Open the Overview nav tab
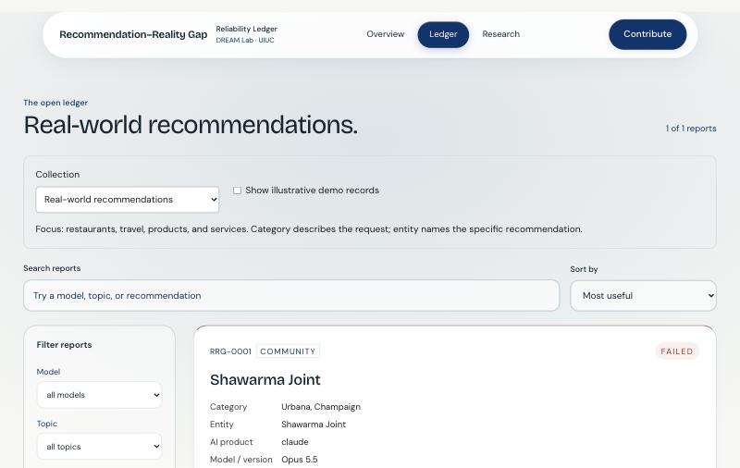Screen dimensions: 740x468 click(385, 34)
